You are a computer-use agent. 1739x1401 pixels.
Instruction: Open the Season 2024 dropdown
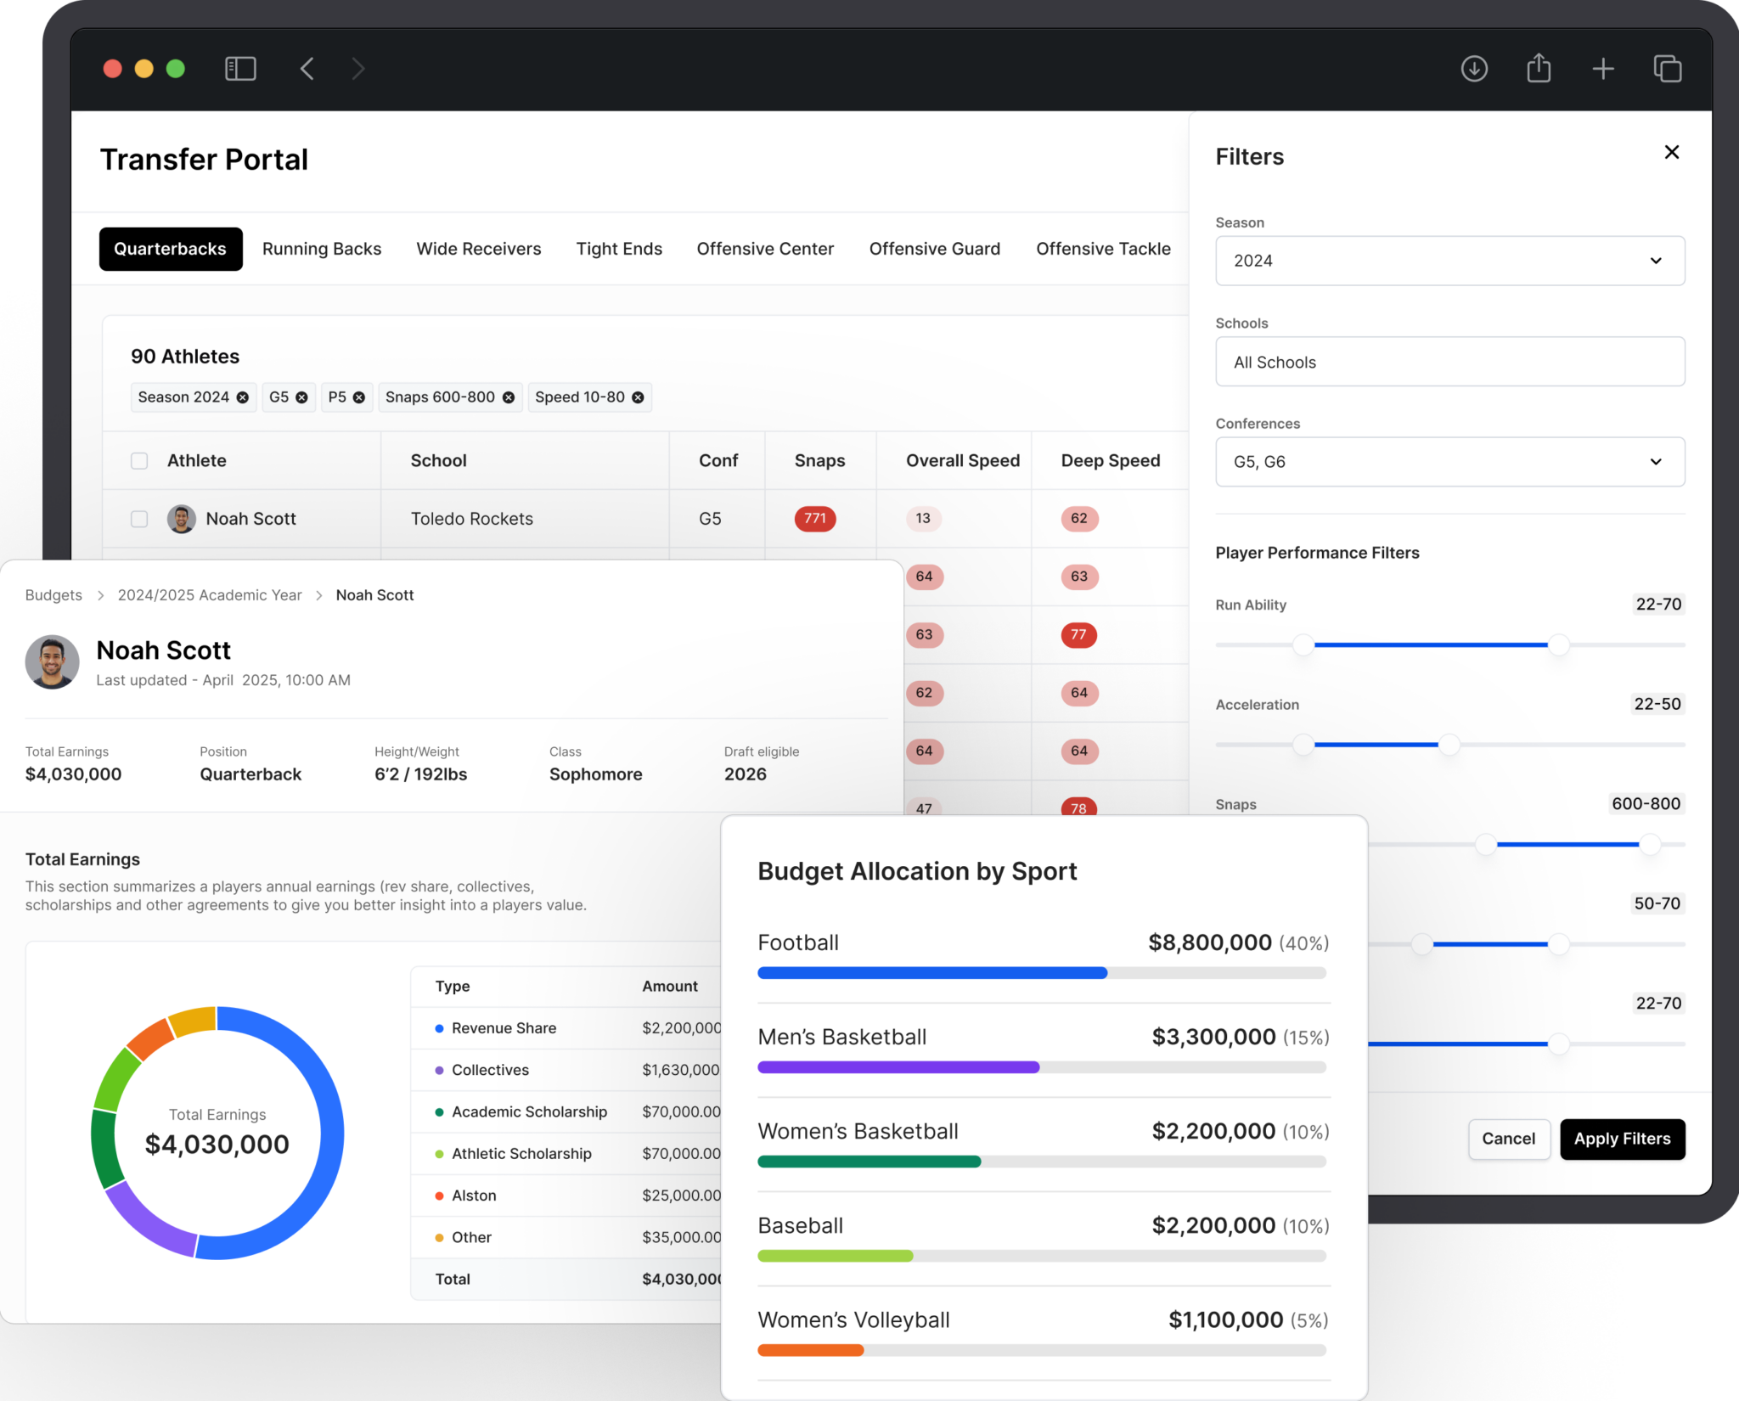pos(1449,261)
